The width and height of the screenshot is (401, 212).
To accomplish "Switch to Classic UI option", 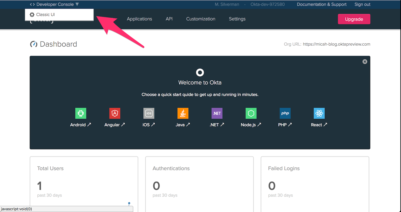I will 45,15.
